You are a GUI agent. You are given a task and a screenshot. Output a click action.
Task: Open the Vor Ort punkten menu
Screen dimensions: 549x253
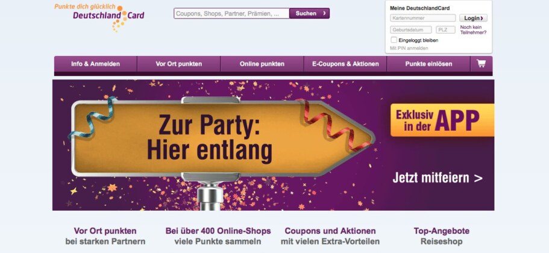[178, 64]
